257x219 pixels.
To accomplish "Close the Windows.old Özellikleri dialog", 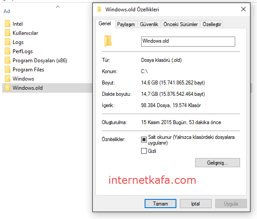I will click(x=243, y=9).
